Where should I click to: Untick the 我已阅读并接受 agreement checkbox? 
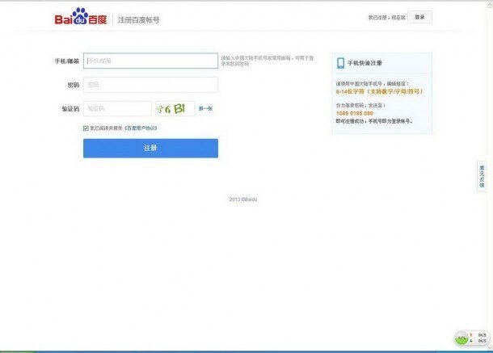86,128
